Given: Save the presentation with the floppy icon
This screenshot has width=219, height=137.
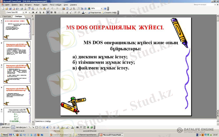Looking at the screenshot, I should point(10,8).
